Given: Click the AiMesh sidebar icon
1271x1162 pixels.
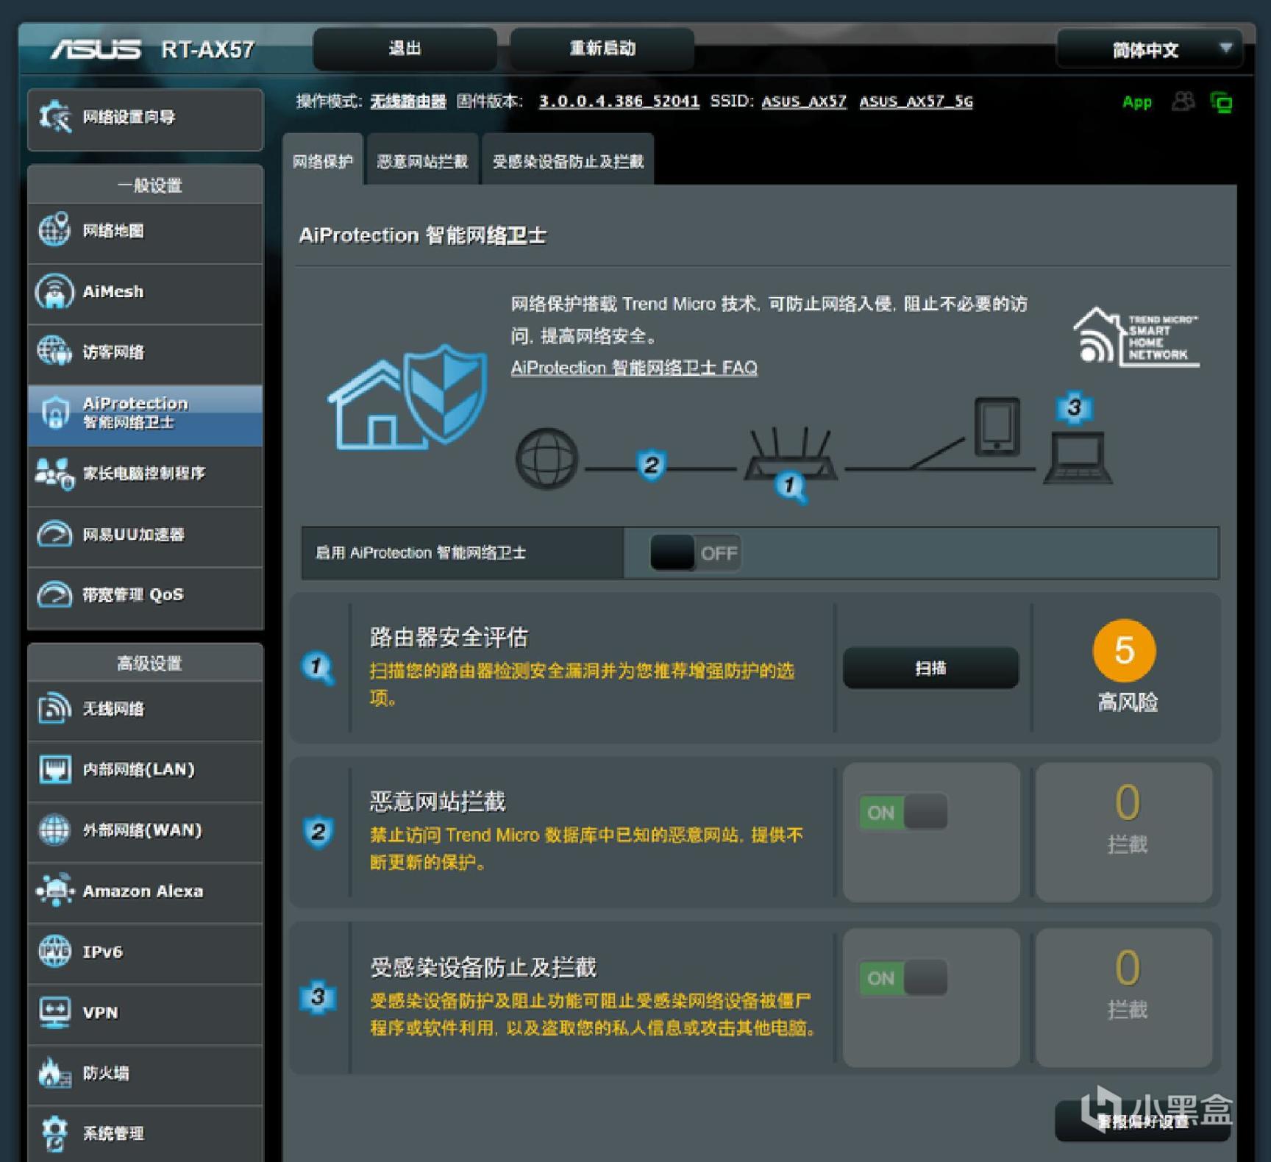Looking at the screenshot, I should 54,291.
